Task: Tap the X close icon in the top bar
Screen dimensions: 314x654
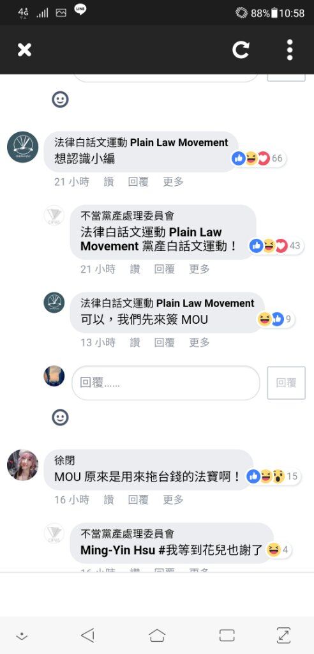Action: click(24, 50)
